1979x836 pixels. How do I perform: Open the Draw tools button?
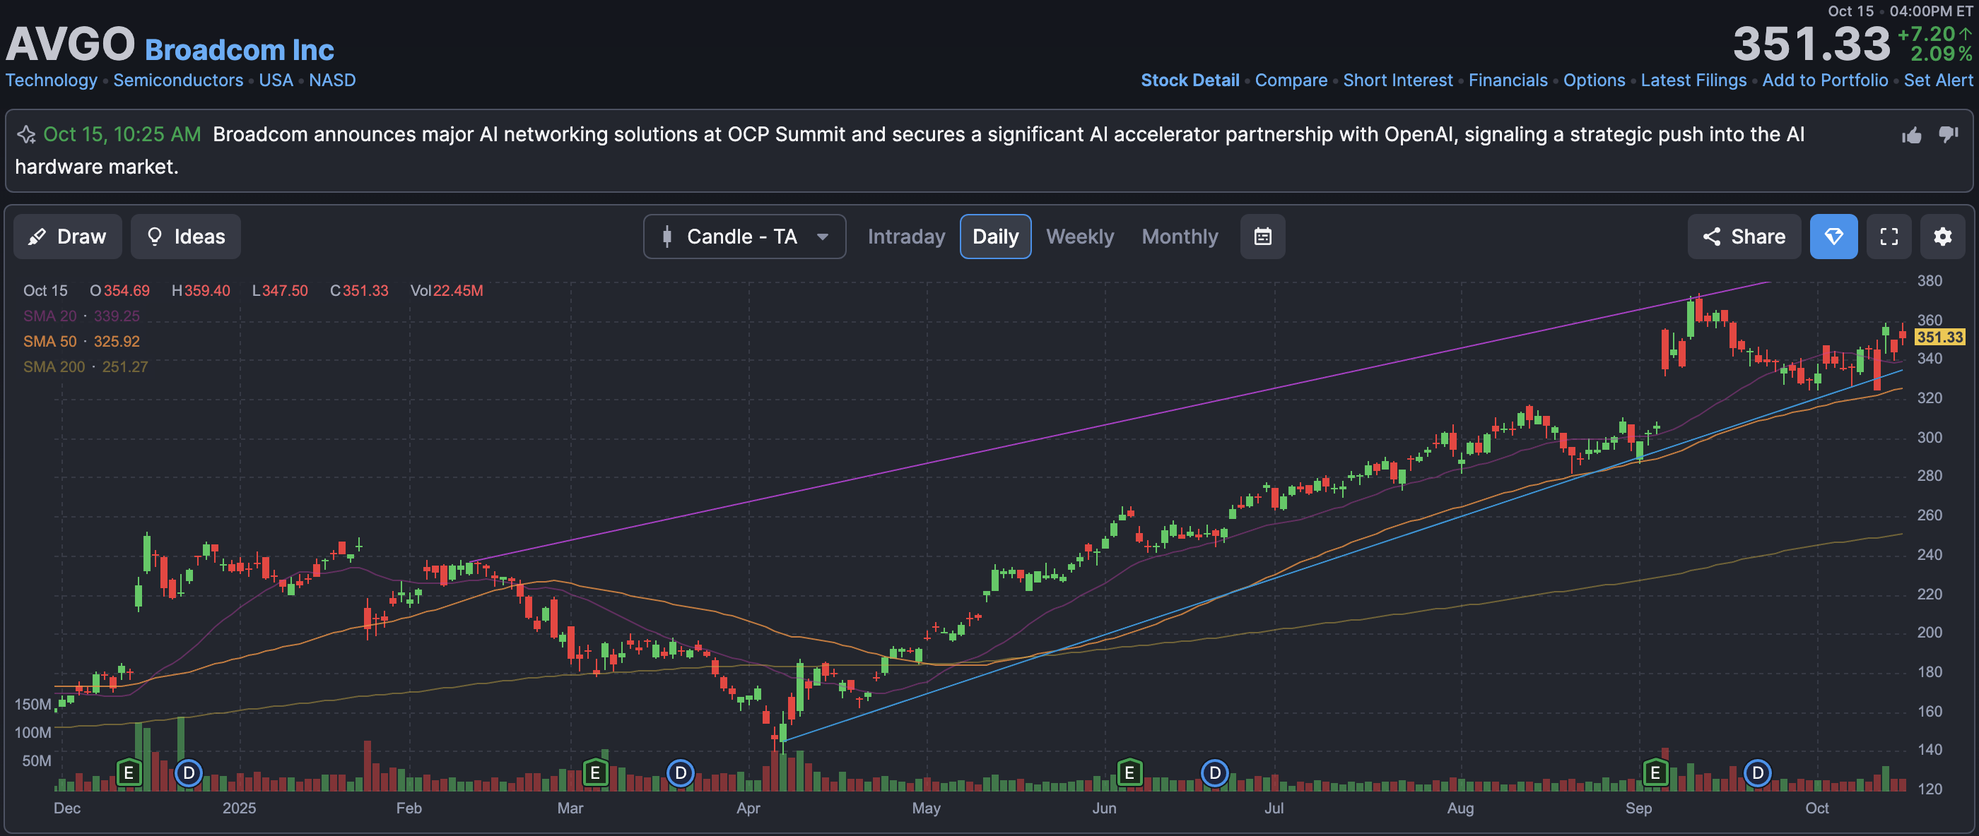click(x=68, y=237)
